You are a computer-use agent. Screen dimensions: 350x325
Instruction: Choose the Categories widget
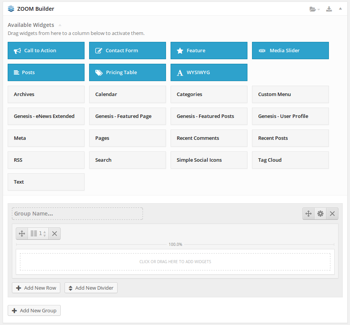209,94
